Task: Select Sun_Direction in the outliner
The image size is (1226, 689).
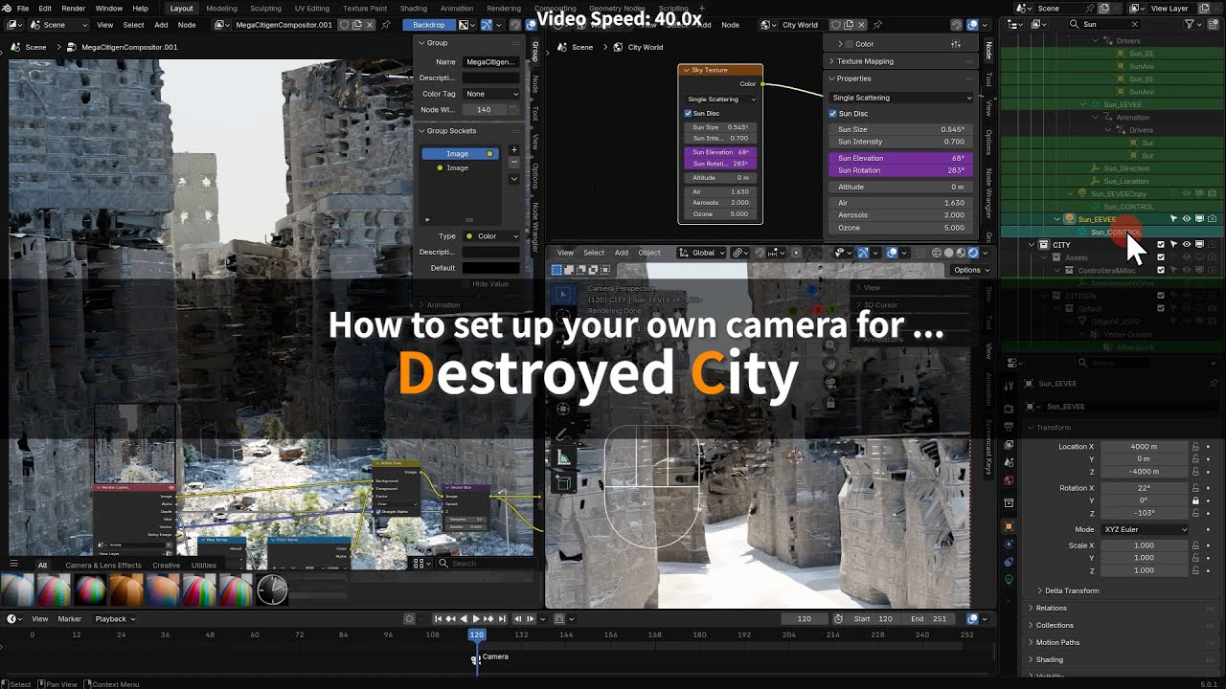Action: click(1126, 168)
